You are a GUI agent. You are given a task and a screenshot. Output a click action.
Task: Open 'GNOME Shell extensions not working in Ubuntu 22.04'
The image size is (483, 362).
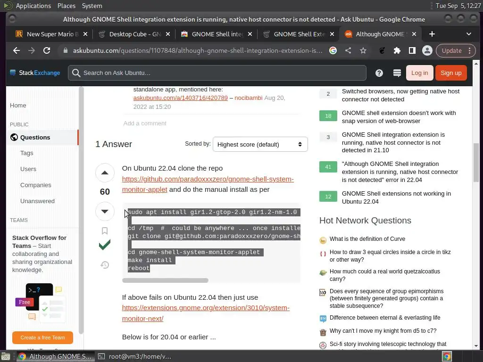pyautogui.click(x=396, y=197)
